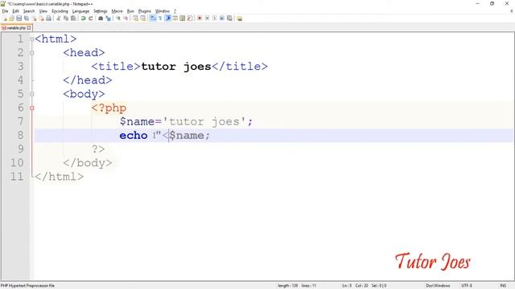Image resolution: width=515 pixels, height=289 pixels.
Task: Collapse the php block fold on line 6
Action: [32, 108]
